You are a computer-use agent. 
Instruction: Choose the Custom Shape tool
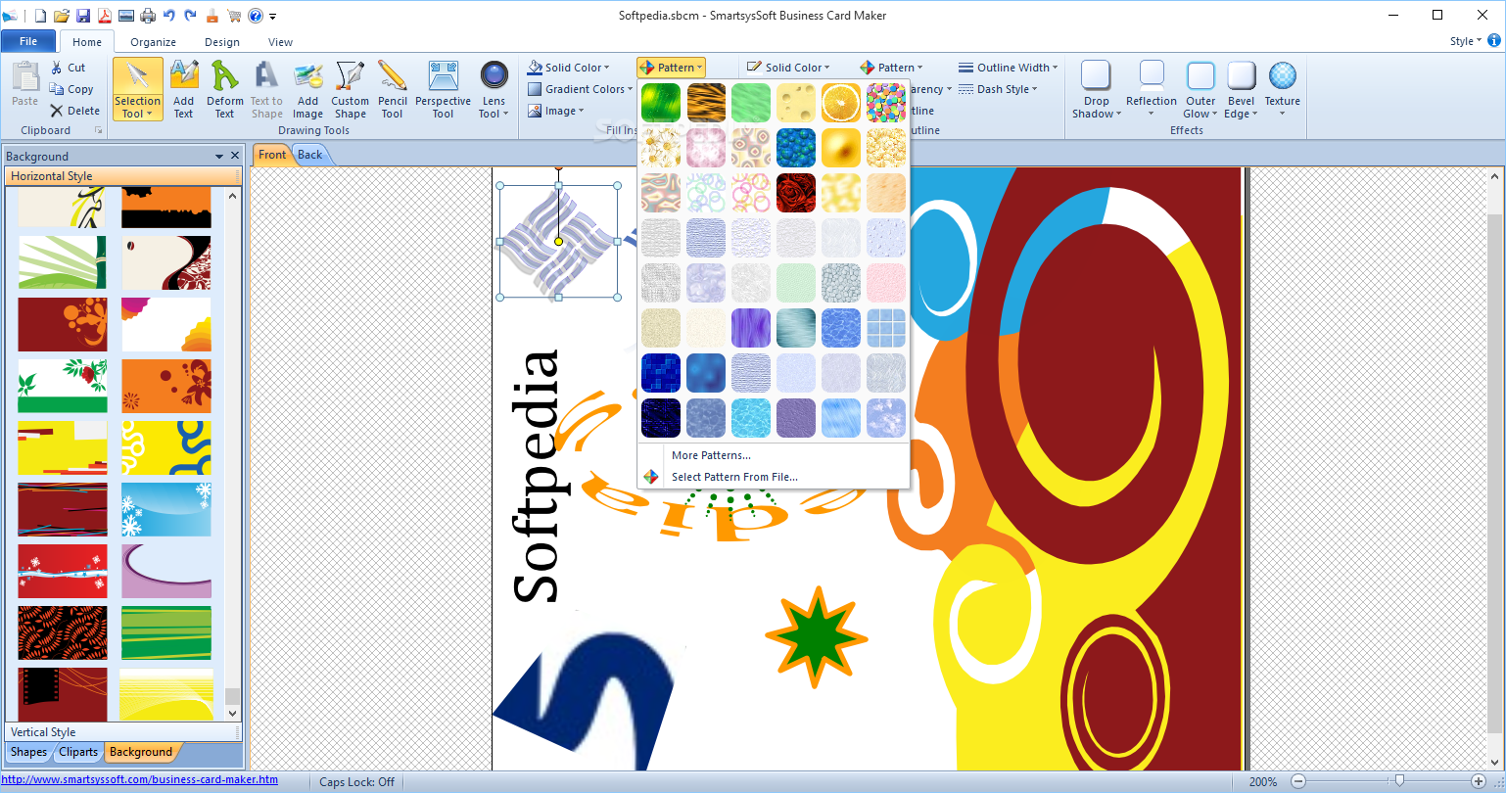click(x=350, y=88)
